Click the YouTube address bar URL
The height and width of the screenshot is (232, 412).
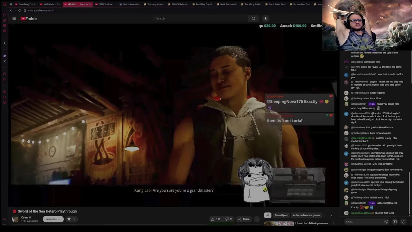(x=41, y=11)
